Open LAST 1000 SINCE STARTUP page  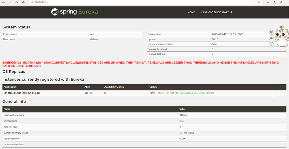click(217, 12)
